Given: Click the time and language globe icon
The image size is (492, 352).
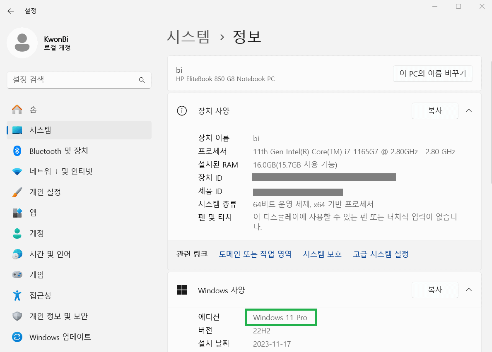Looking at the screenshot, I should coord(17,254).
